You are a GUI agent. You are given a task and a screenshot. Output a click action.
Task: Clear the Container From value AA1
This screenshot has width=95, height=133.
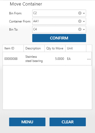[80, 21]
